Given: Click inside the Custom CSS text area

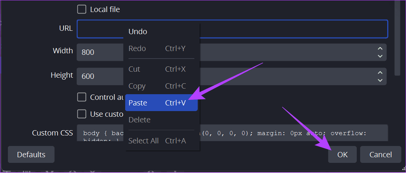Looking at the screenshot, I should tap(232, 133).
